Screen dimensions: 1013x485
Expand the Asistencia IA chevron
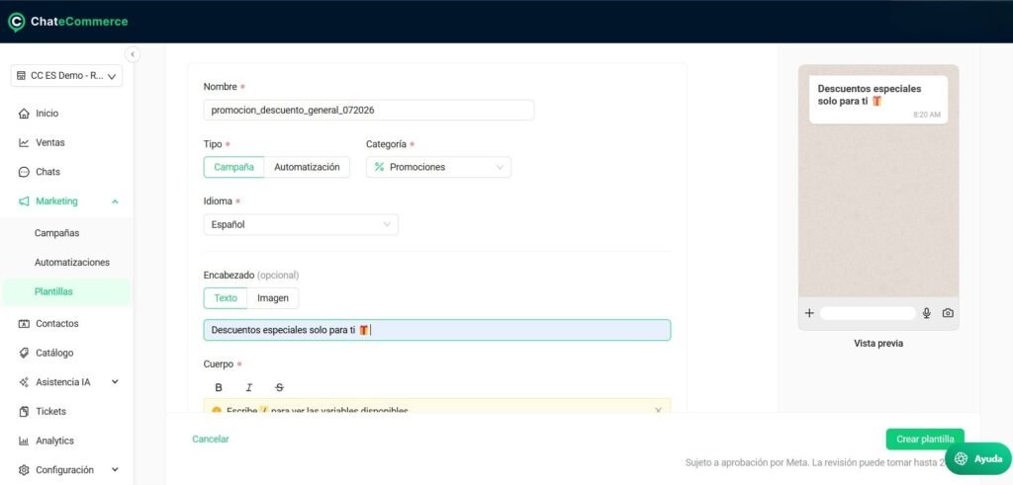pos(115,382)
